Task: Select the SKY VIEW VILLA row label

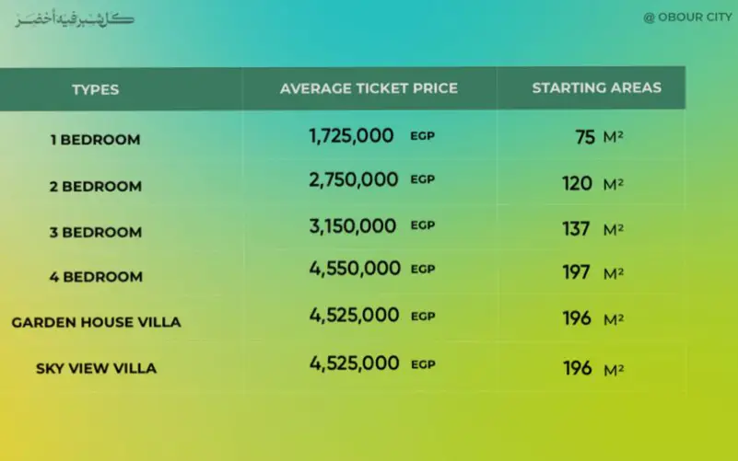Action: 96,368
